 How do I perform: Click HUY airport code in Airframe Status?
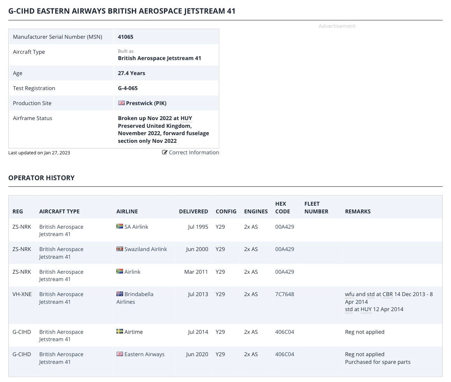click(x=186, y=118)
